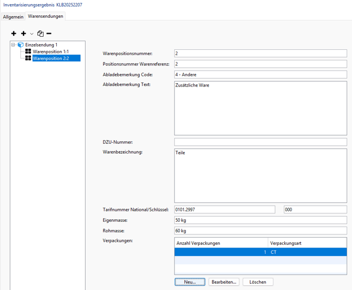Click the second plus icon beside the dropdown arrow

[x=23, y=34]
